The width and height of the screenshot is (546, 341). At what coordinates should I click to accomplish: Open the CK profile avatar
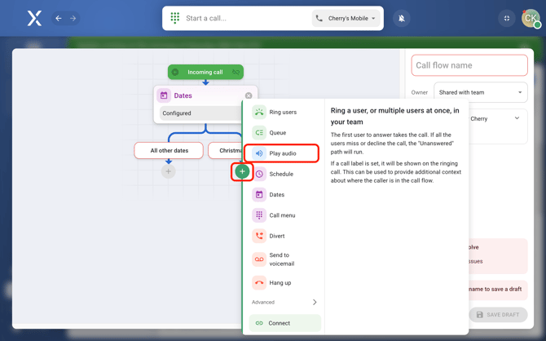click(x=531, y=18)
